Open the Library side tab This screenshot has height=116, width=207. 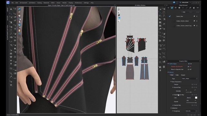[x=7, y=10]
